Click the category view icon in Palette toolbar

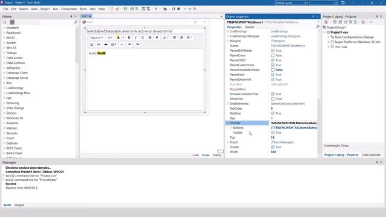click(x=12, y=22)
